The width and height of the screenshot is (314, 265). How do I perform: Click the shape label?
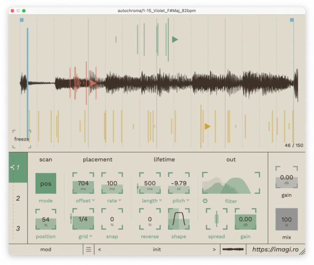click(x=178, y=236)
